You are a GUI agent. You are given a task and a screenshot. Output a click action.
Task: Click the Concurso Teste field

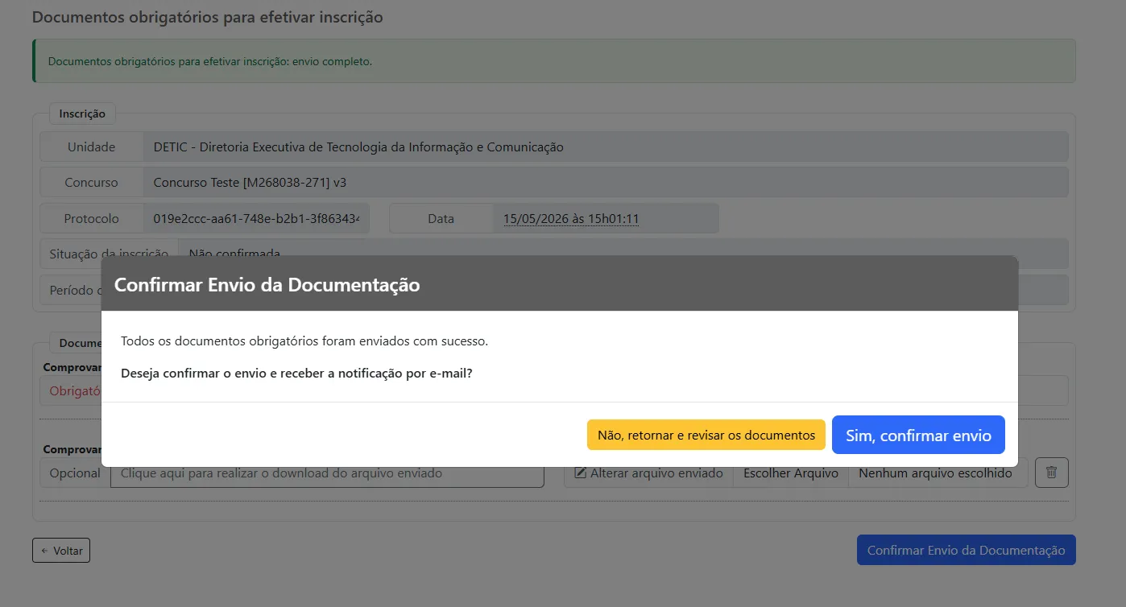point(606,183)
